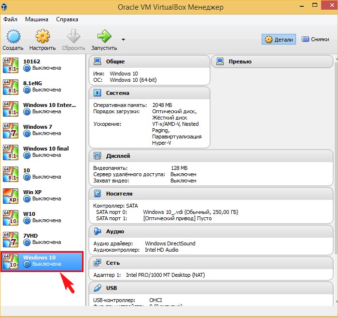Select the 7VHD machine icon
This screenshot has height=318, width=338.
pyautogui.click(x=11, y=240)
